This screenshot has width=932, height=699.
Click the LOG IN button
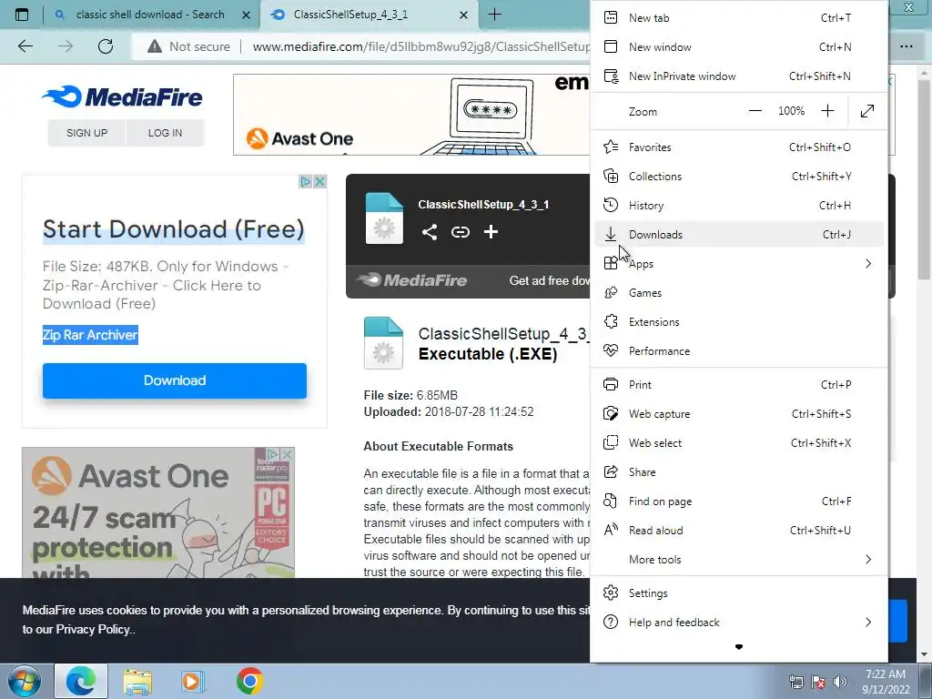166,133
